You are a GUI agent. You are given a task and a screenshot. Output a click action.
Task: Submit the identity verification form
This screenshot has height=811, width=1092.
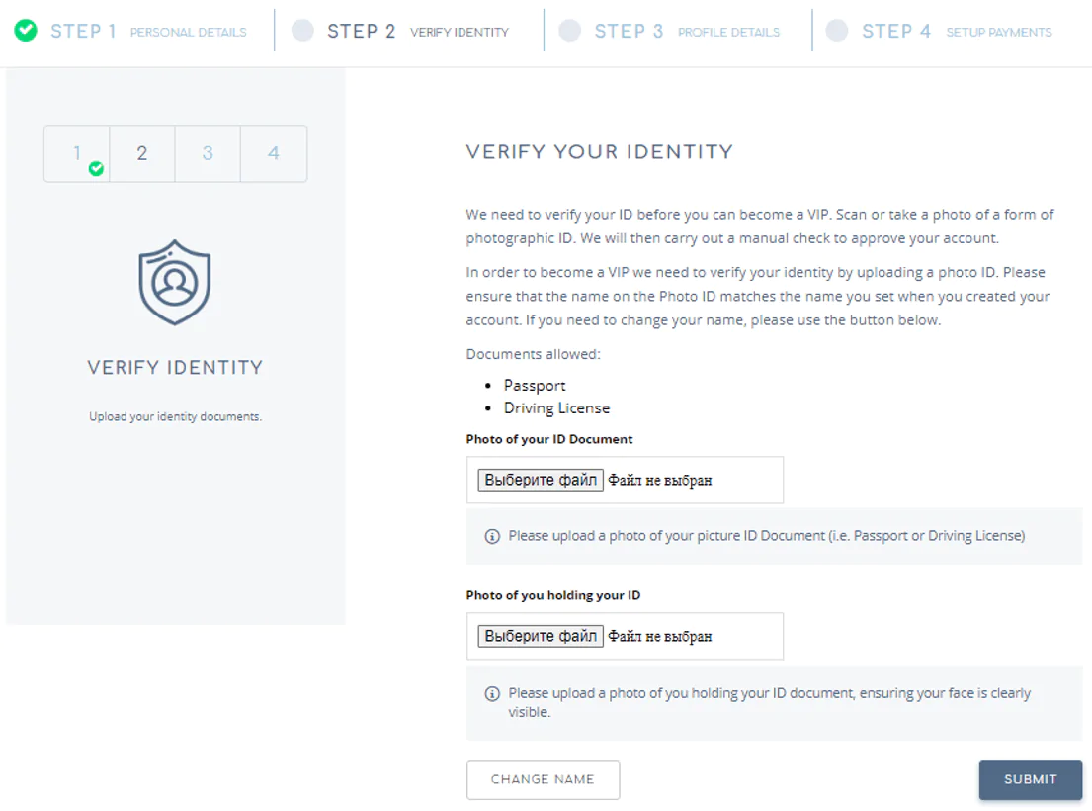tap(1031, 779)
